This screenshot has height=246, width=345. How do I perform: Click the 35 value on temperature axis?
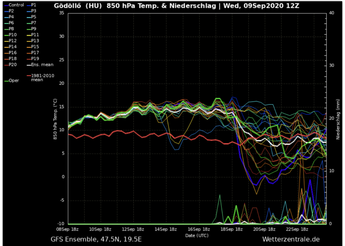coord(61,13)
